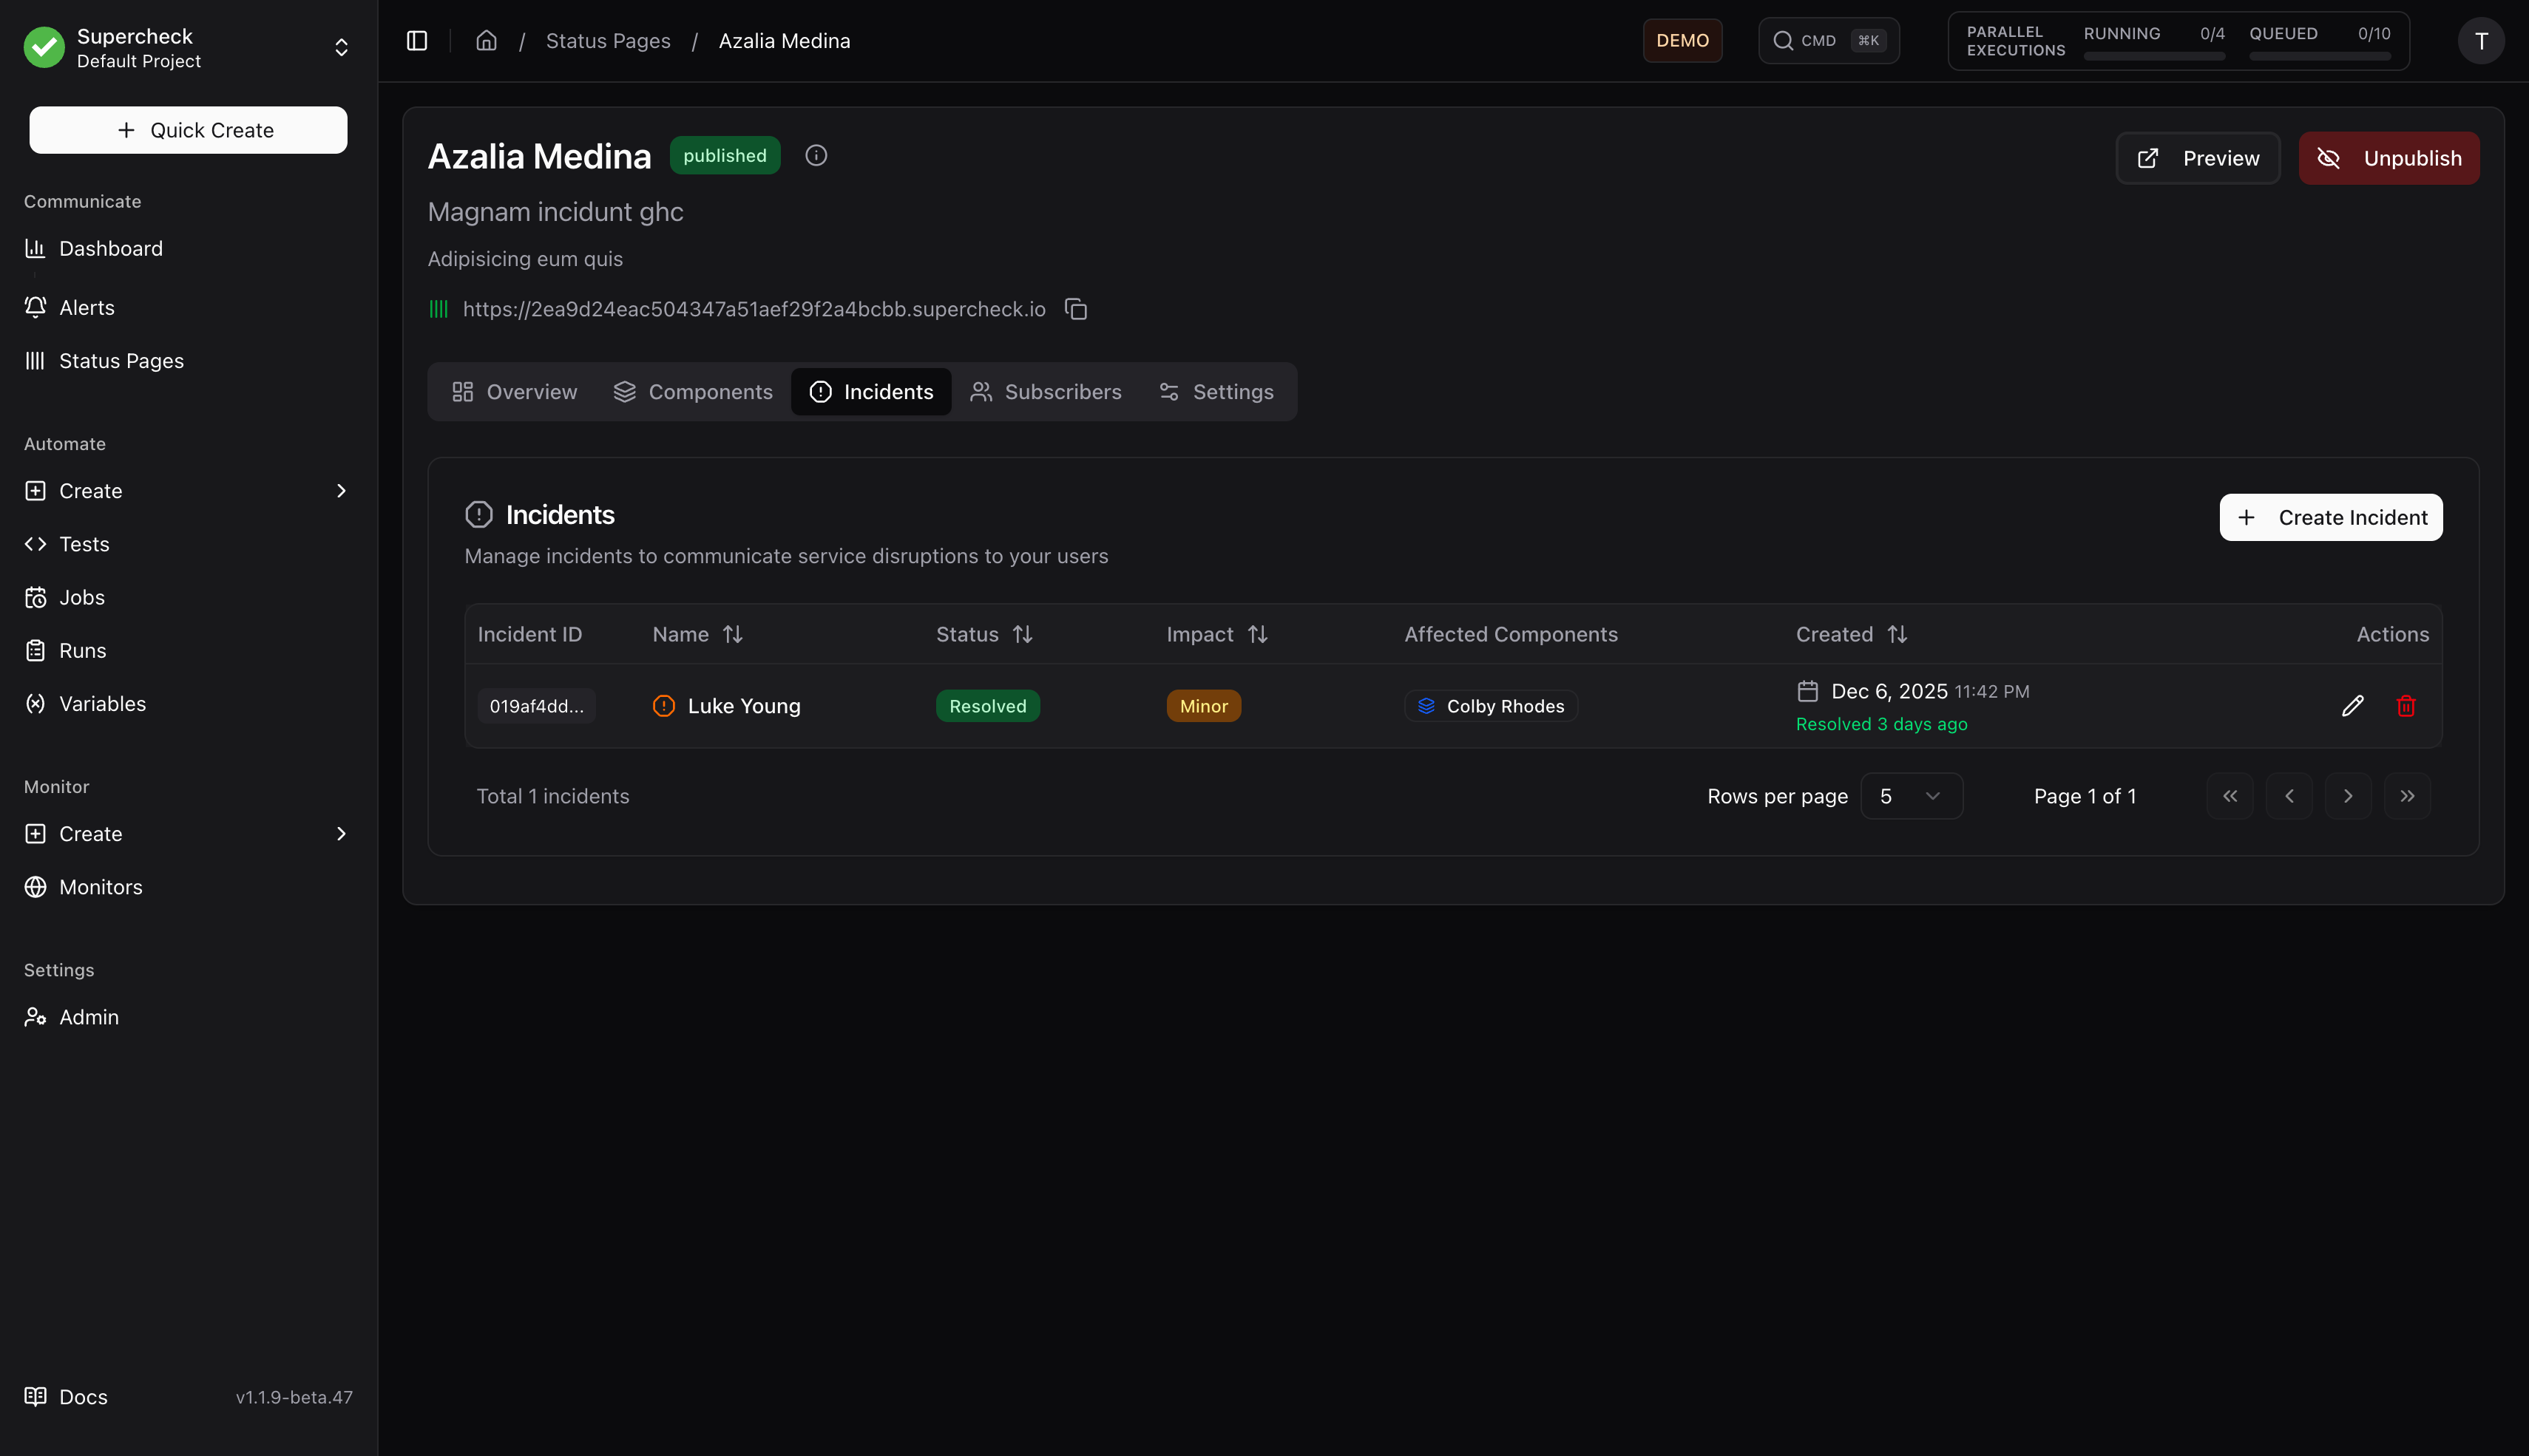
Task: Open Status Pages from the sidebar
Action: click(120, 361)
